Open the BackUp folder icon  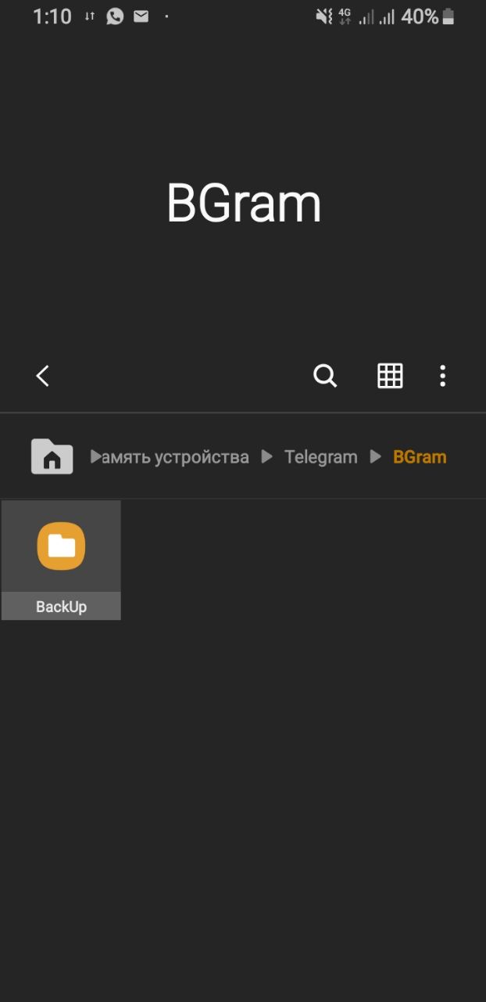61,546
